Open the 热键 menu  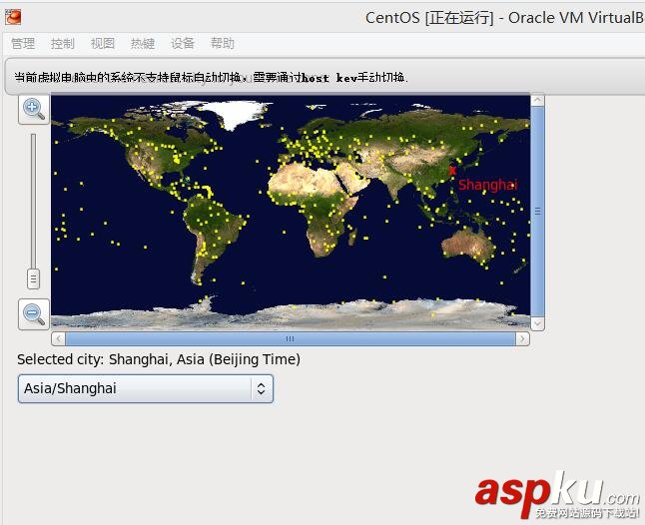[x=143, y=43]
